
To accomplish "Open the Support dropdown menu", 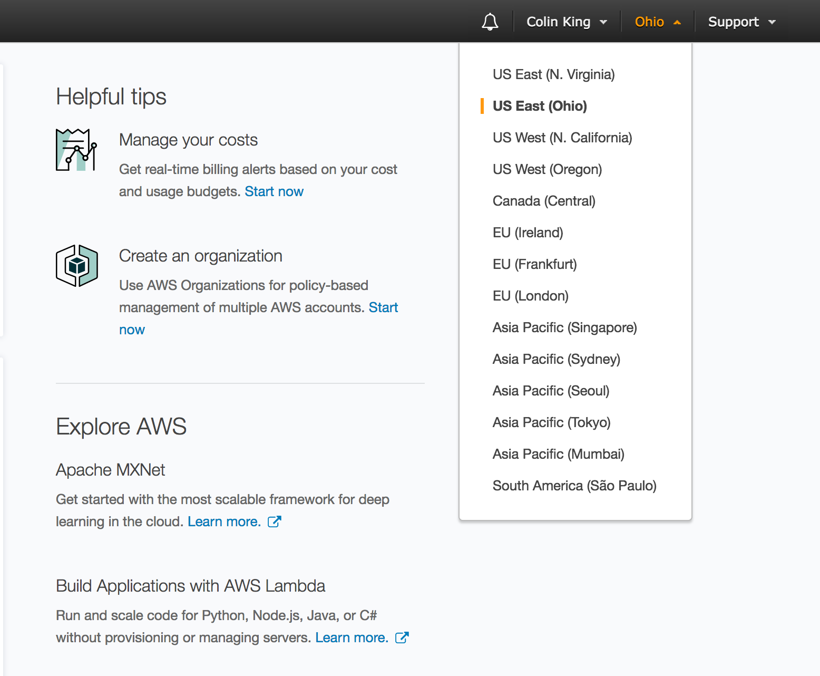I will (x=741, y=22).
